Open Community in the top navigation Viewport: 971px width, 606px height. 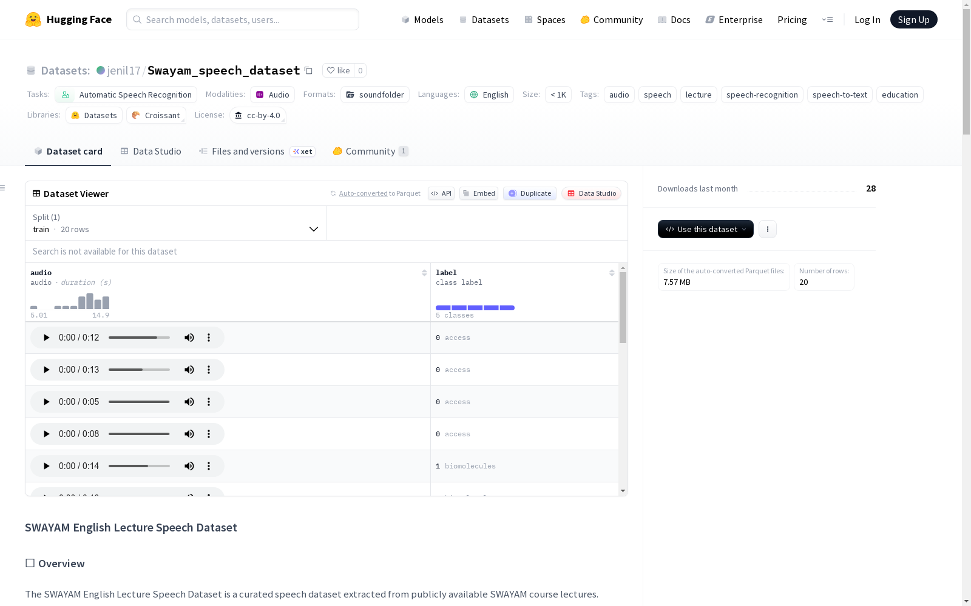(x=612, y=19)
